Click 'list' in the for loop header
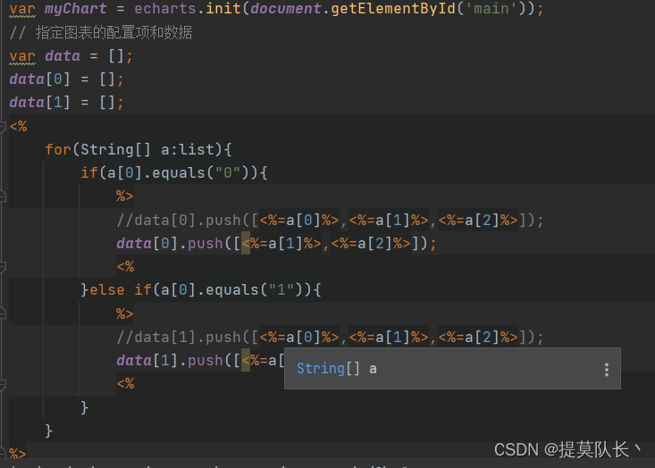This screenshot has height=468, width=655. click(x=197, y=149)
